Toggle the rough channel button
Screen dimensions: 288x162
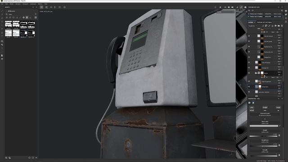278,108
